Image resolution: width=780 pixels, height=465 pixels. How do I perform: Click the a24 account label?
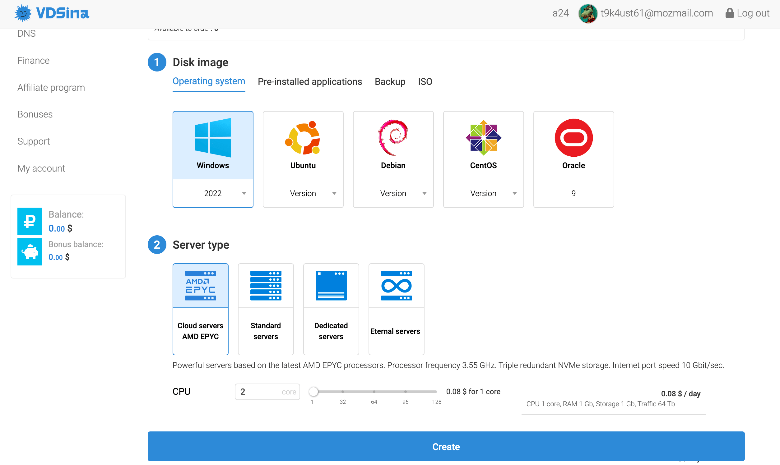click(560, 13)
